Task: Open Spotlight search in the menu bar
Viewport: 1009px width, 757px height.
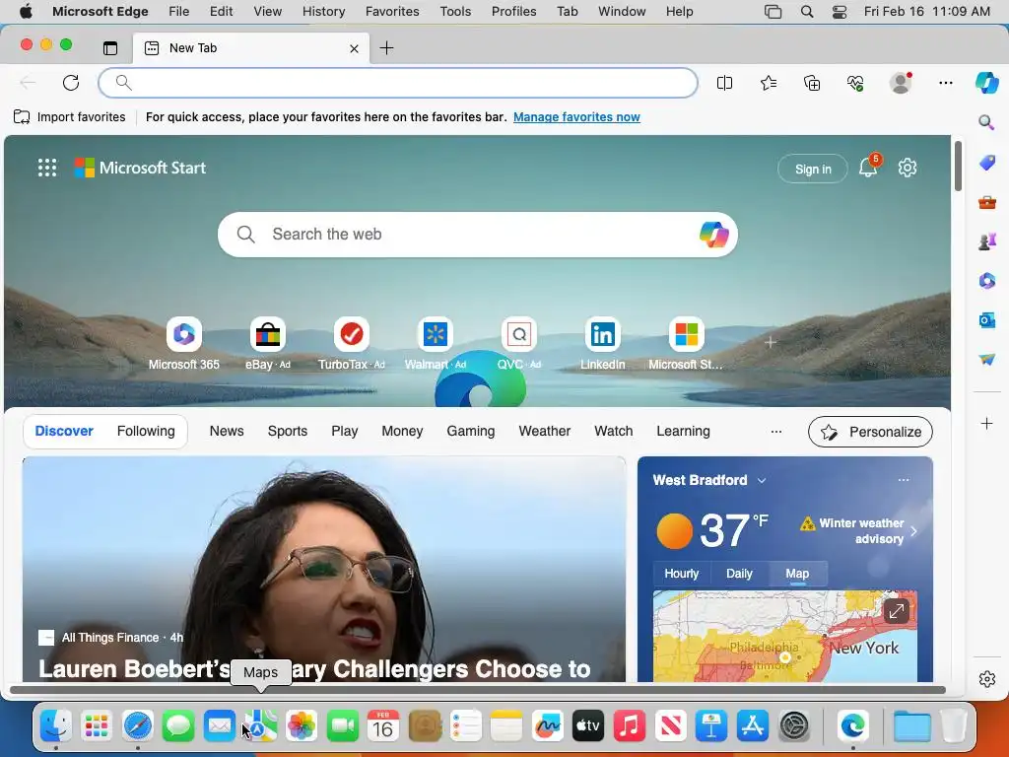Action: (x=807, y=12)
